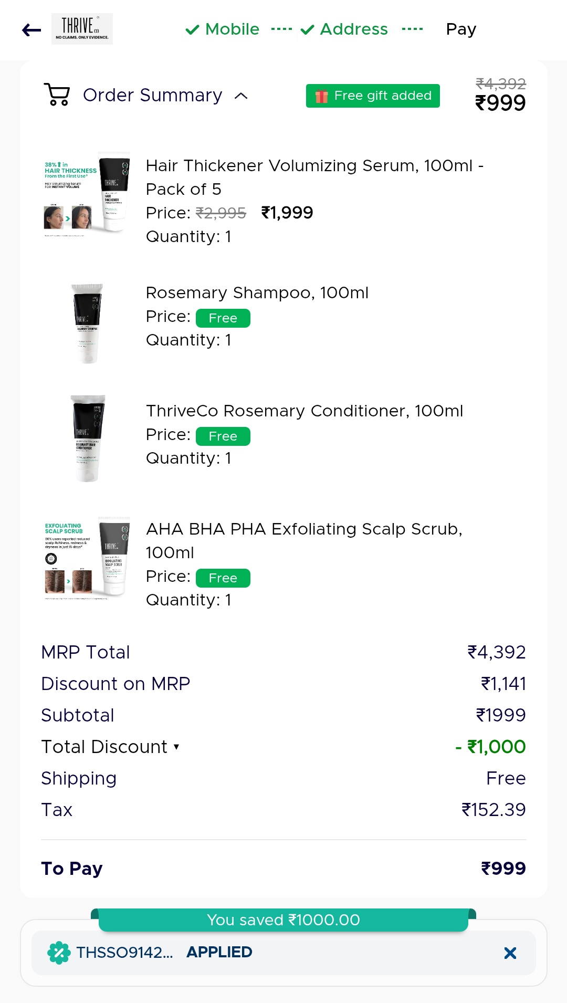Tap the gift box icon
Screen dimensions: 567x1003
(321, 96)
